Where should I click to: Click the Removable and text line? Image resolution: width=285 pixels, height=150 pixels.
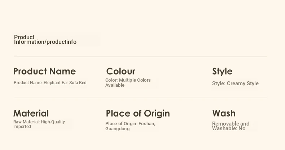pos(231,124)
